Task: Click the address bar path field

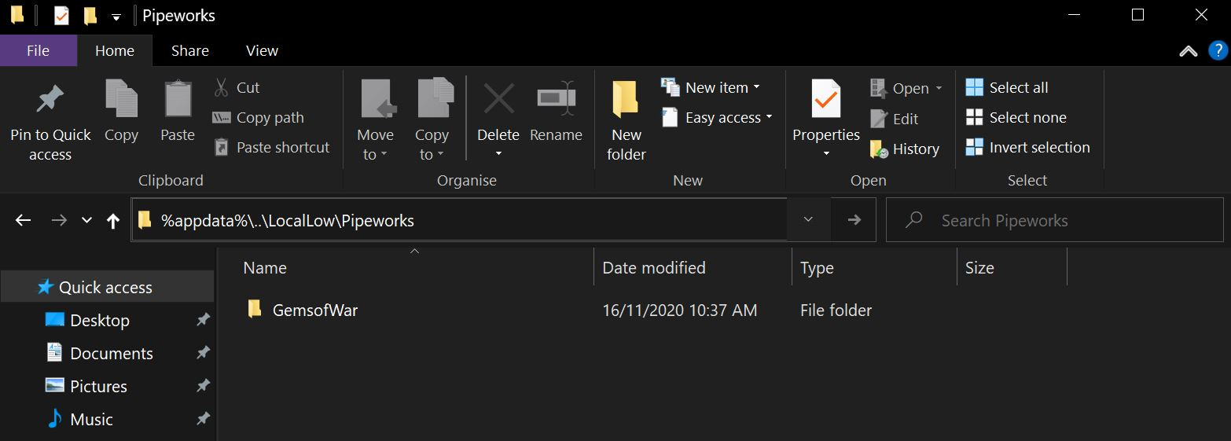Action: click(460, 220)
